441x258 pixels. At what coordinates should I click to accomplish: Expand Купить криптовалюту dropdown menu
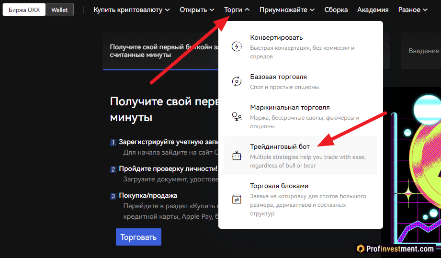click(x=131, y=10)
